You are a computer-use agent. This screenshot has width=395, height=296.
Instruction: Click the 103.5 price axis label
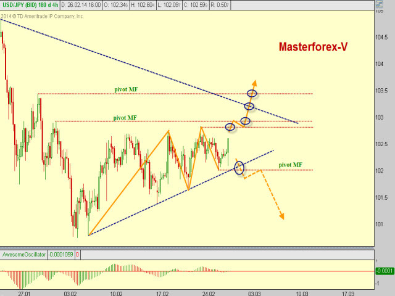pyautogui.click(x=381, y=91)
